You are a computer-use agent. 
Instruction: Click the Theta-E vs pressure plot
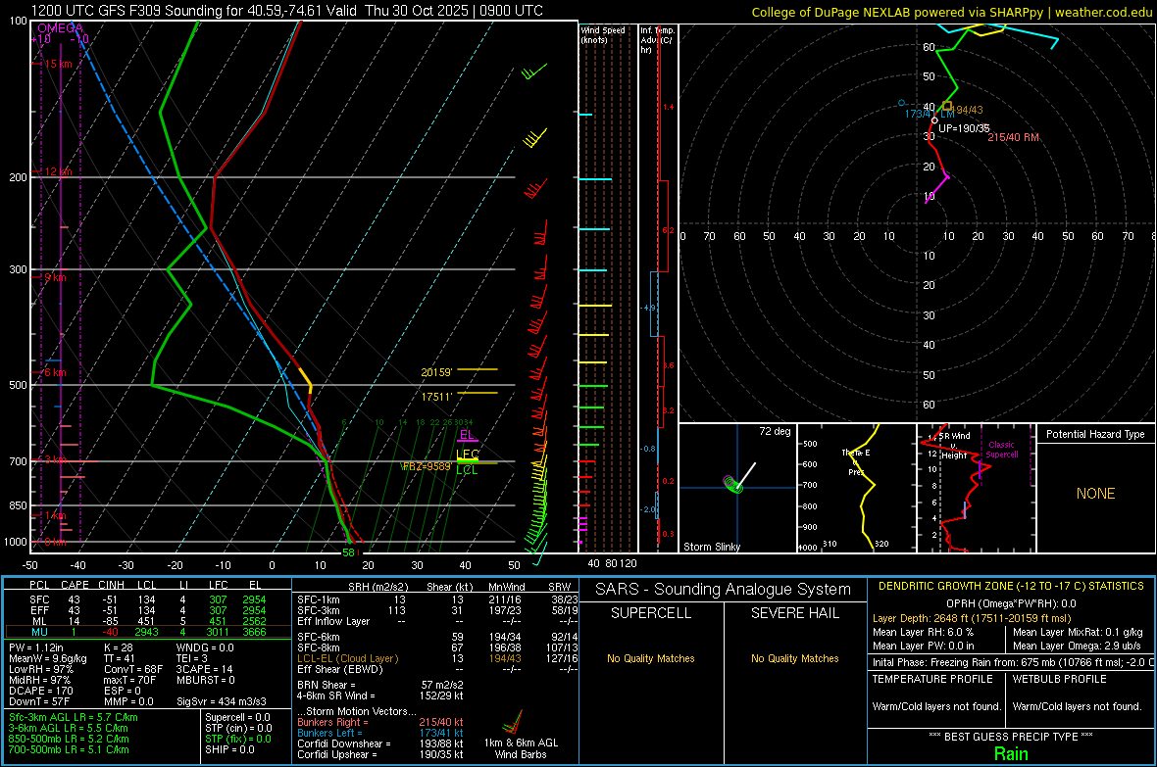855,487
